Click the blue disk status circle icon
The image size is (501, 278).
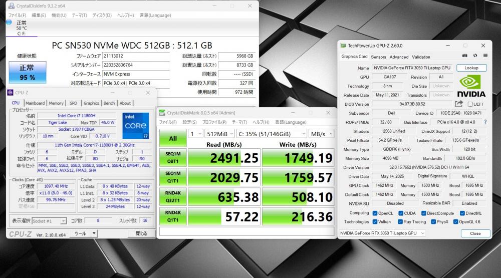click(9, 22)
